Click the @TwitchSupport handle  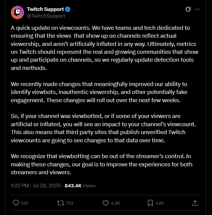(x=46, y=16)
